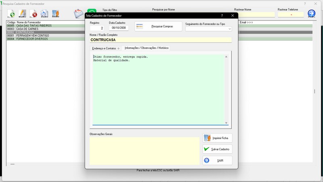Click Salvar Cadastro to save the record
The image size is (323, 182).
218,149
